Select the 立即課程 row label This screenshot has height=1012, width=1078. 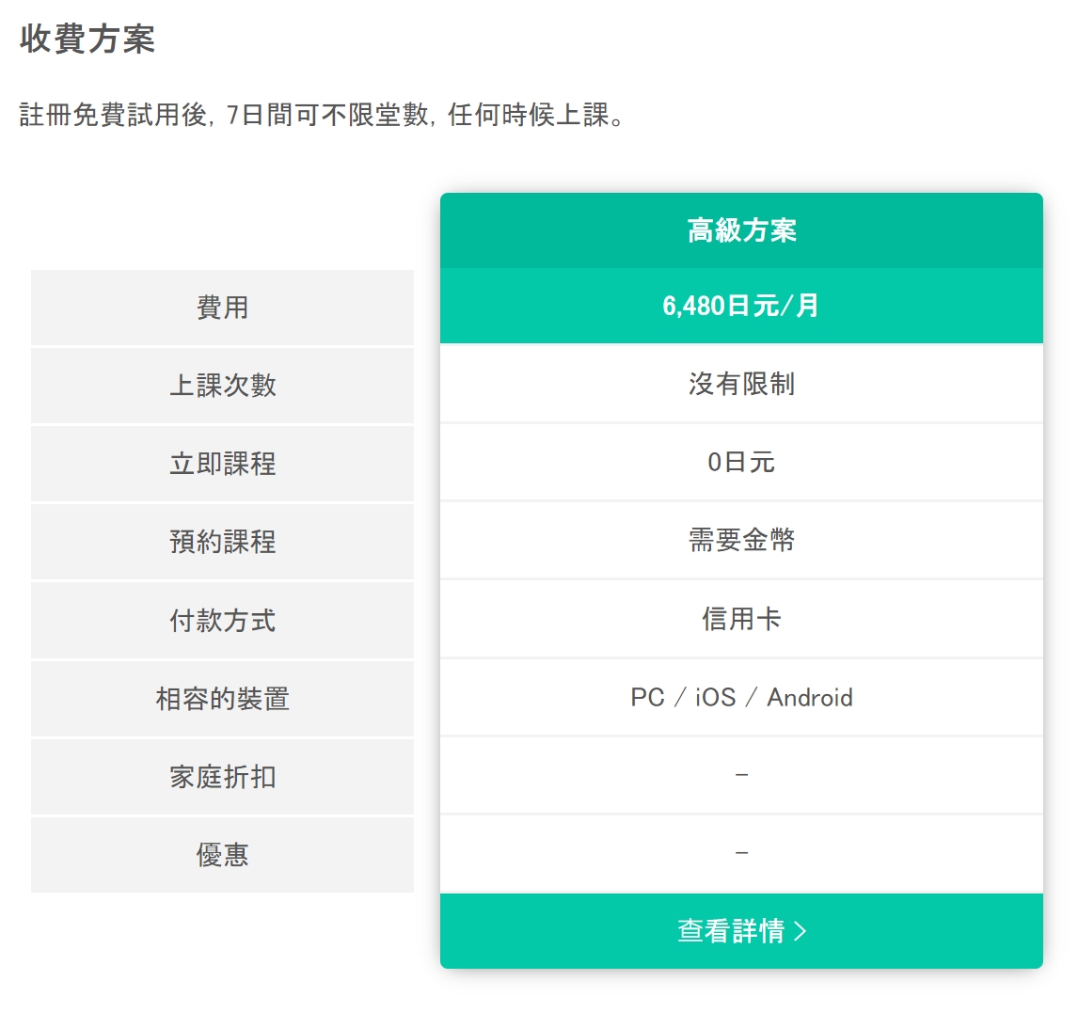point(222,464)
